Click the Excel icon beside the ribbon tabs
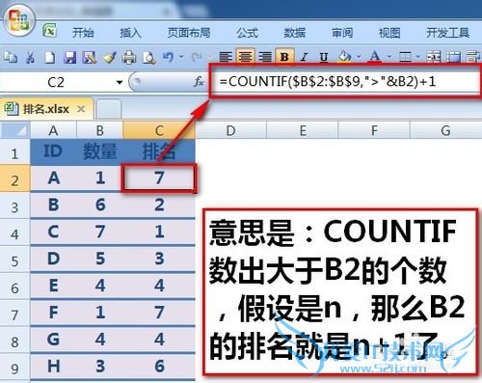 pyautogui.click(x=50, y=31)
